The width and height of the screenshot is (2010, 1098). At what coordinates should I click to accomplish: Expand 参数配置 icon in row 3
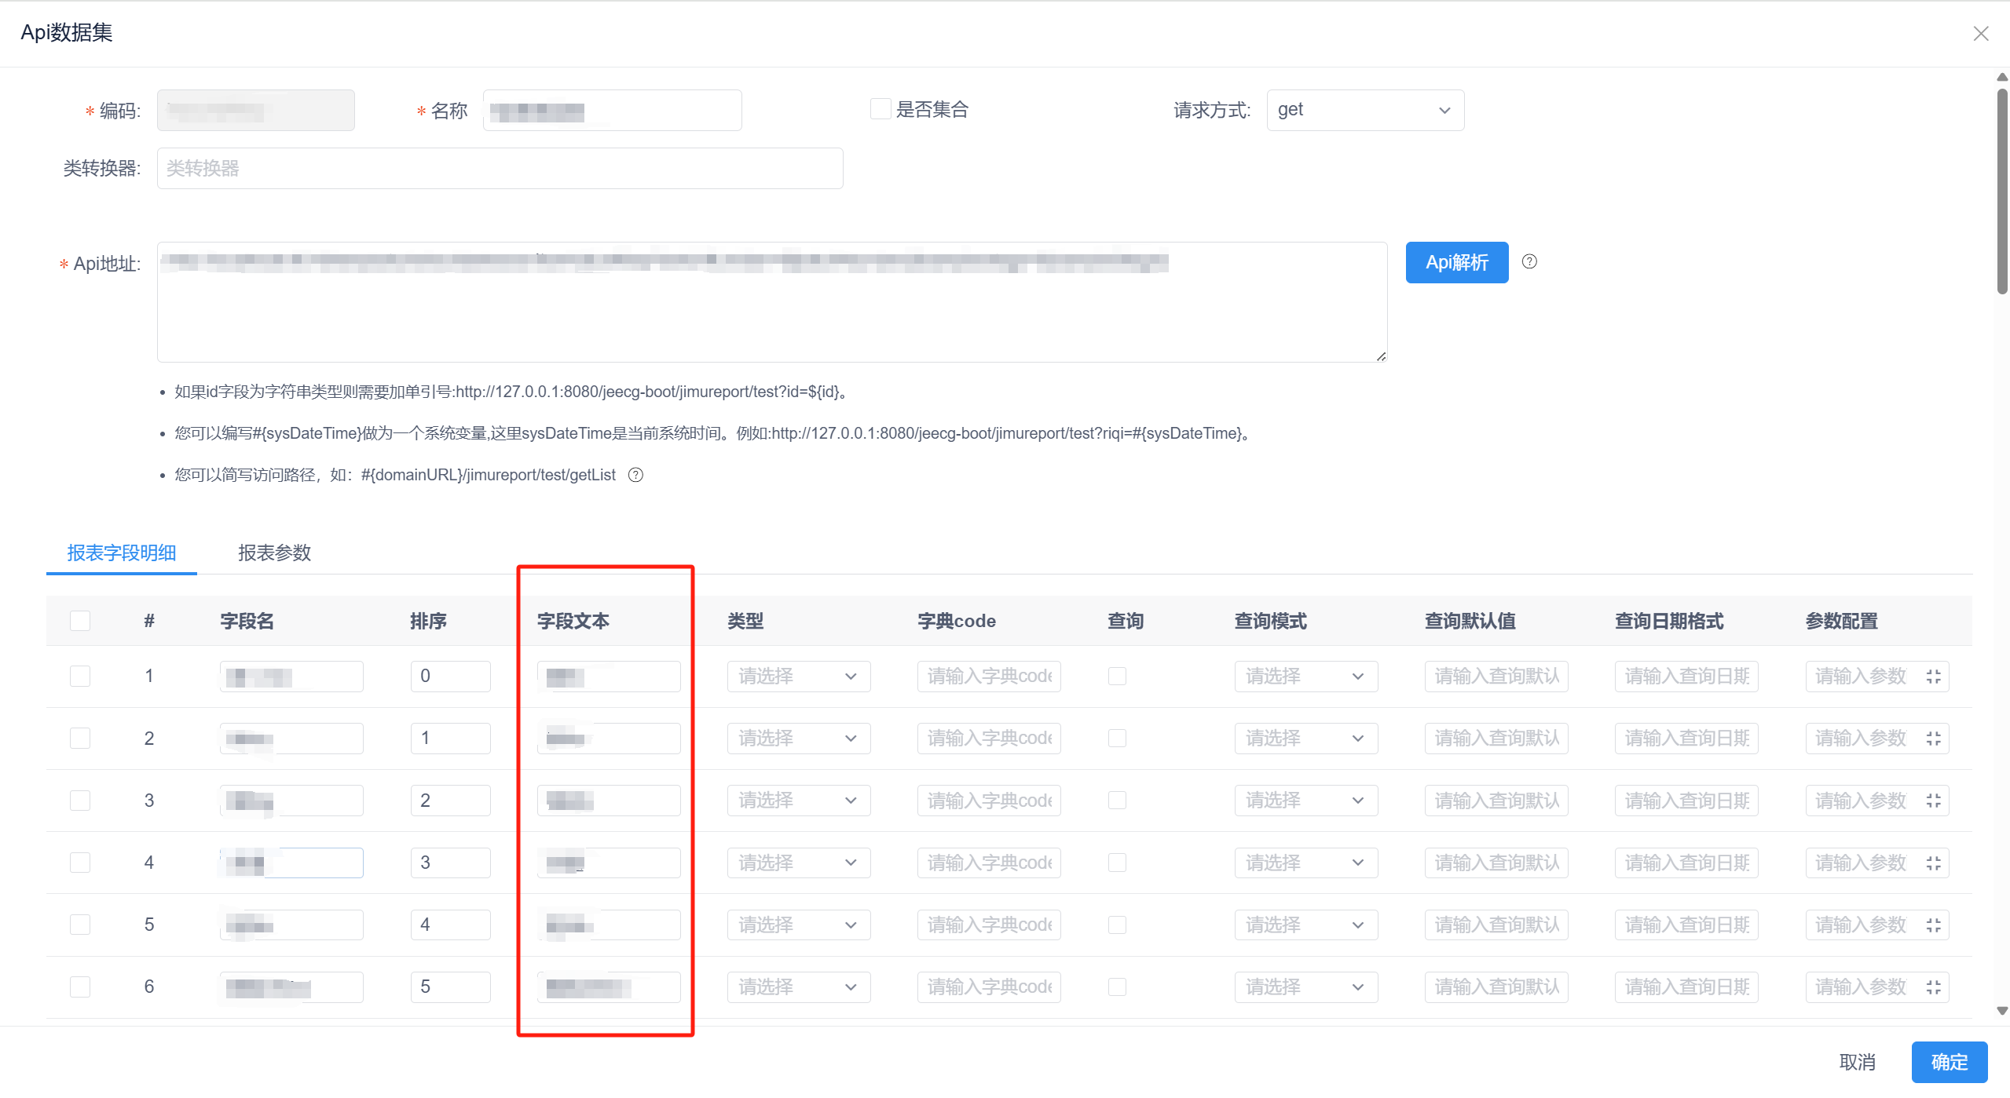[1933, 801]
